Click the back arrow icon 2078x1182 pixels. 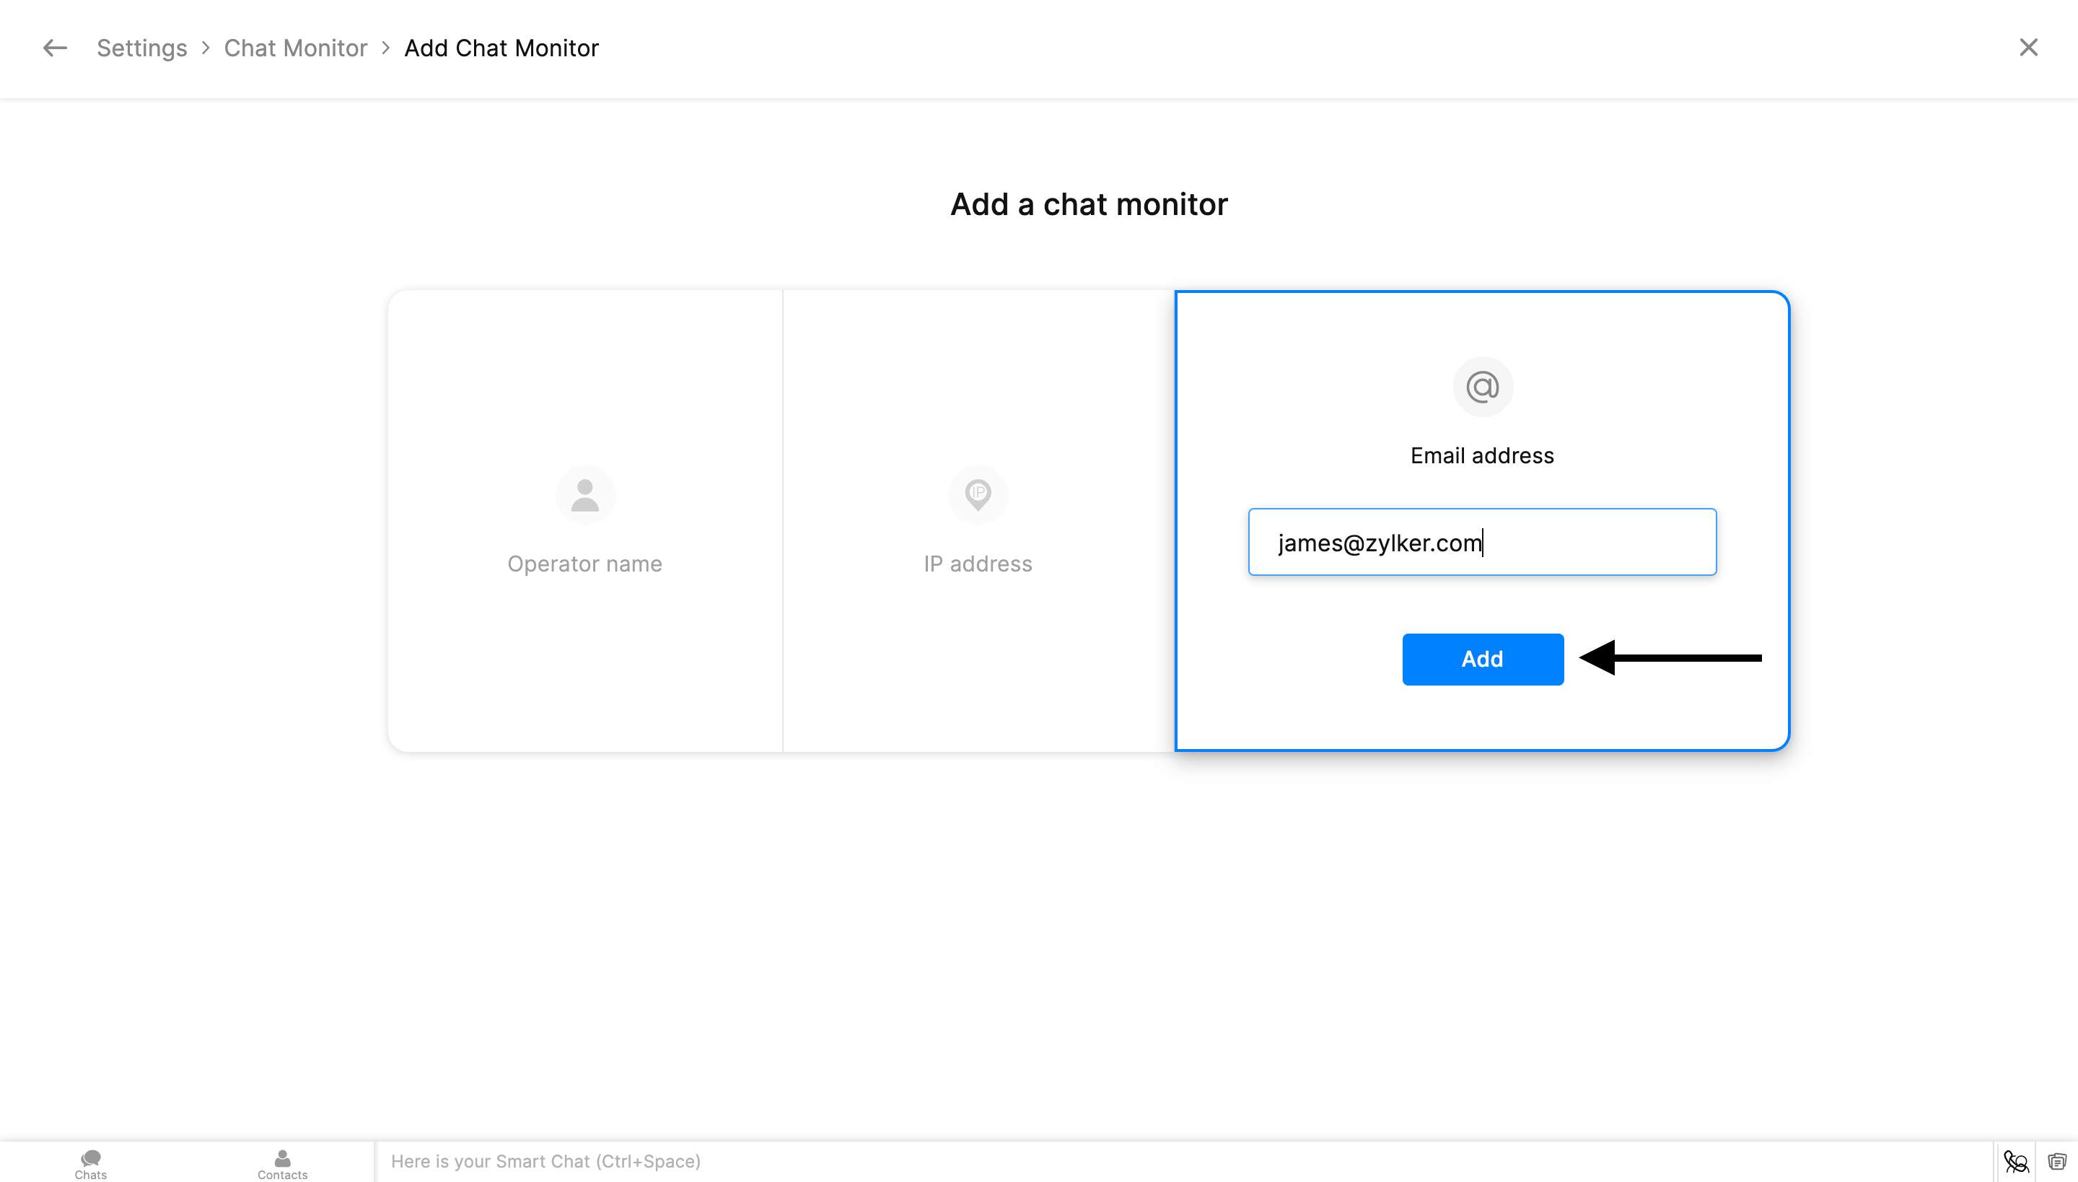[x=54, y=48]
